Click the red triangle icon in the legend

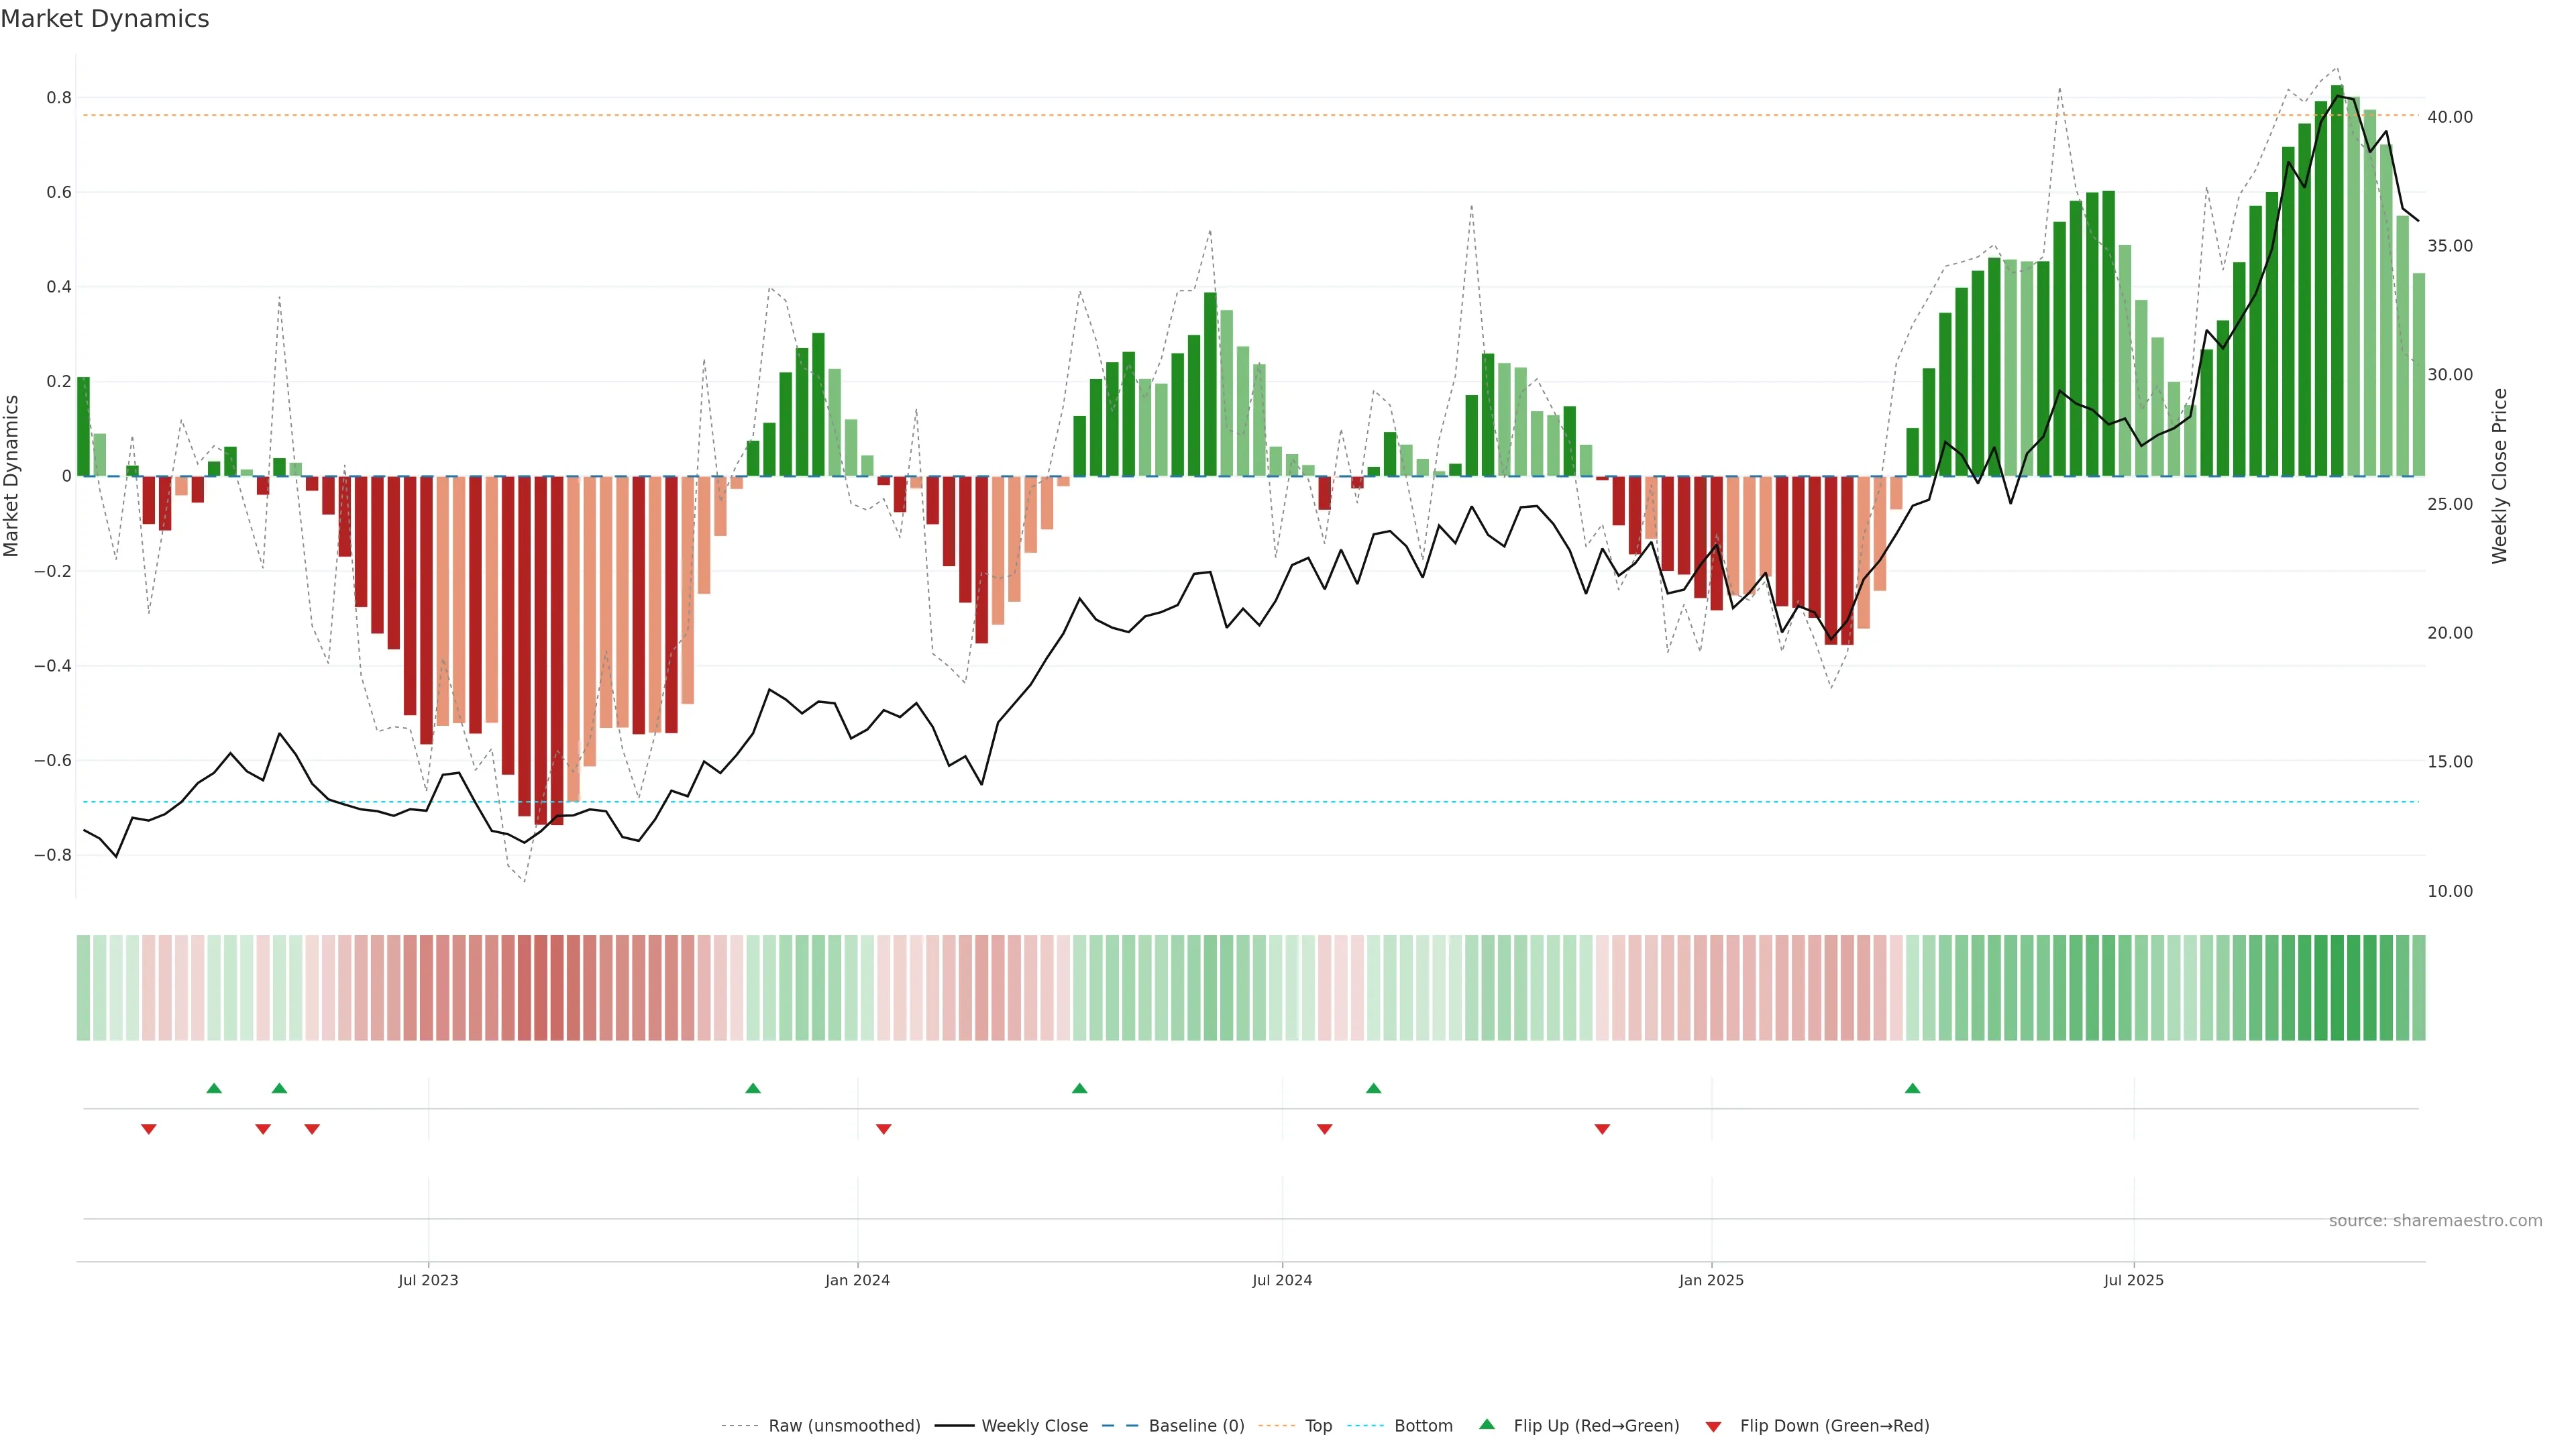coord(1713,1427)
